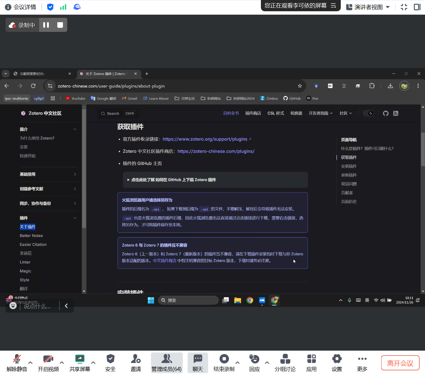Collapse the 插件 sidebar section
425x375 pixels.
point(49,218)
